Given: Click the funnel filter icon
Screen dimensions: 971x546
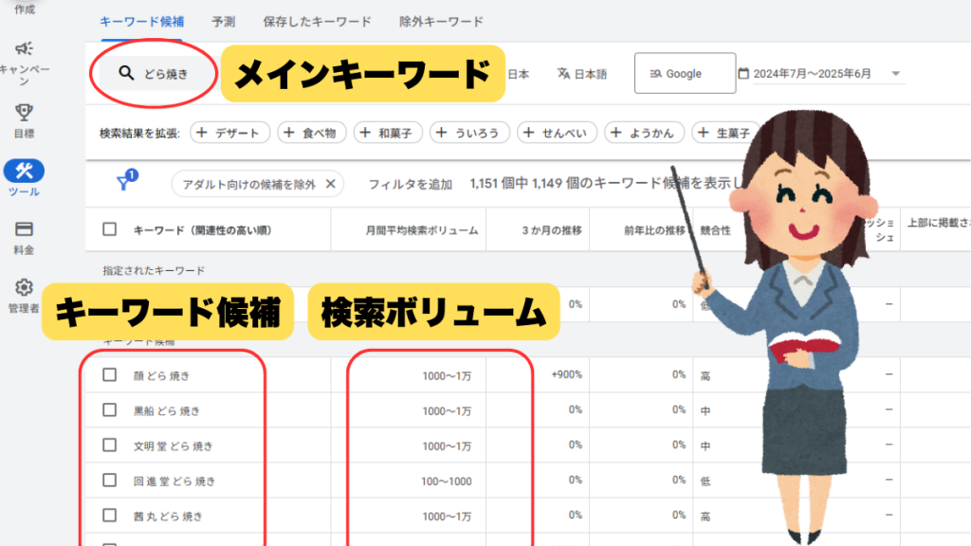Looking at the screenshot, I should pyautogui.click(x=123, y=183).
